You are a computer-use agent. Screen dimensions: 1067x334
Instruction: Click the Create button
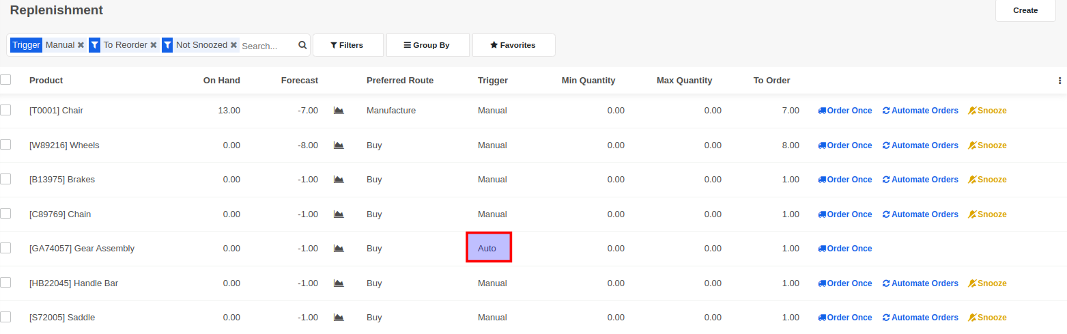click(1025, 10)
